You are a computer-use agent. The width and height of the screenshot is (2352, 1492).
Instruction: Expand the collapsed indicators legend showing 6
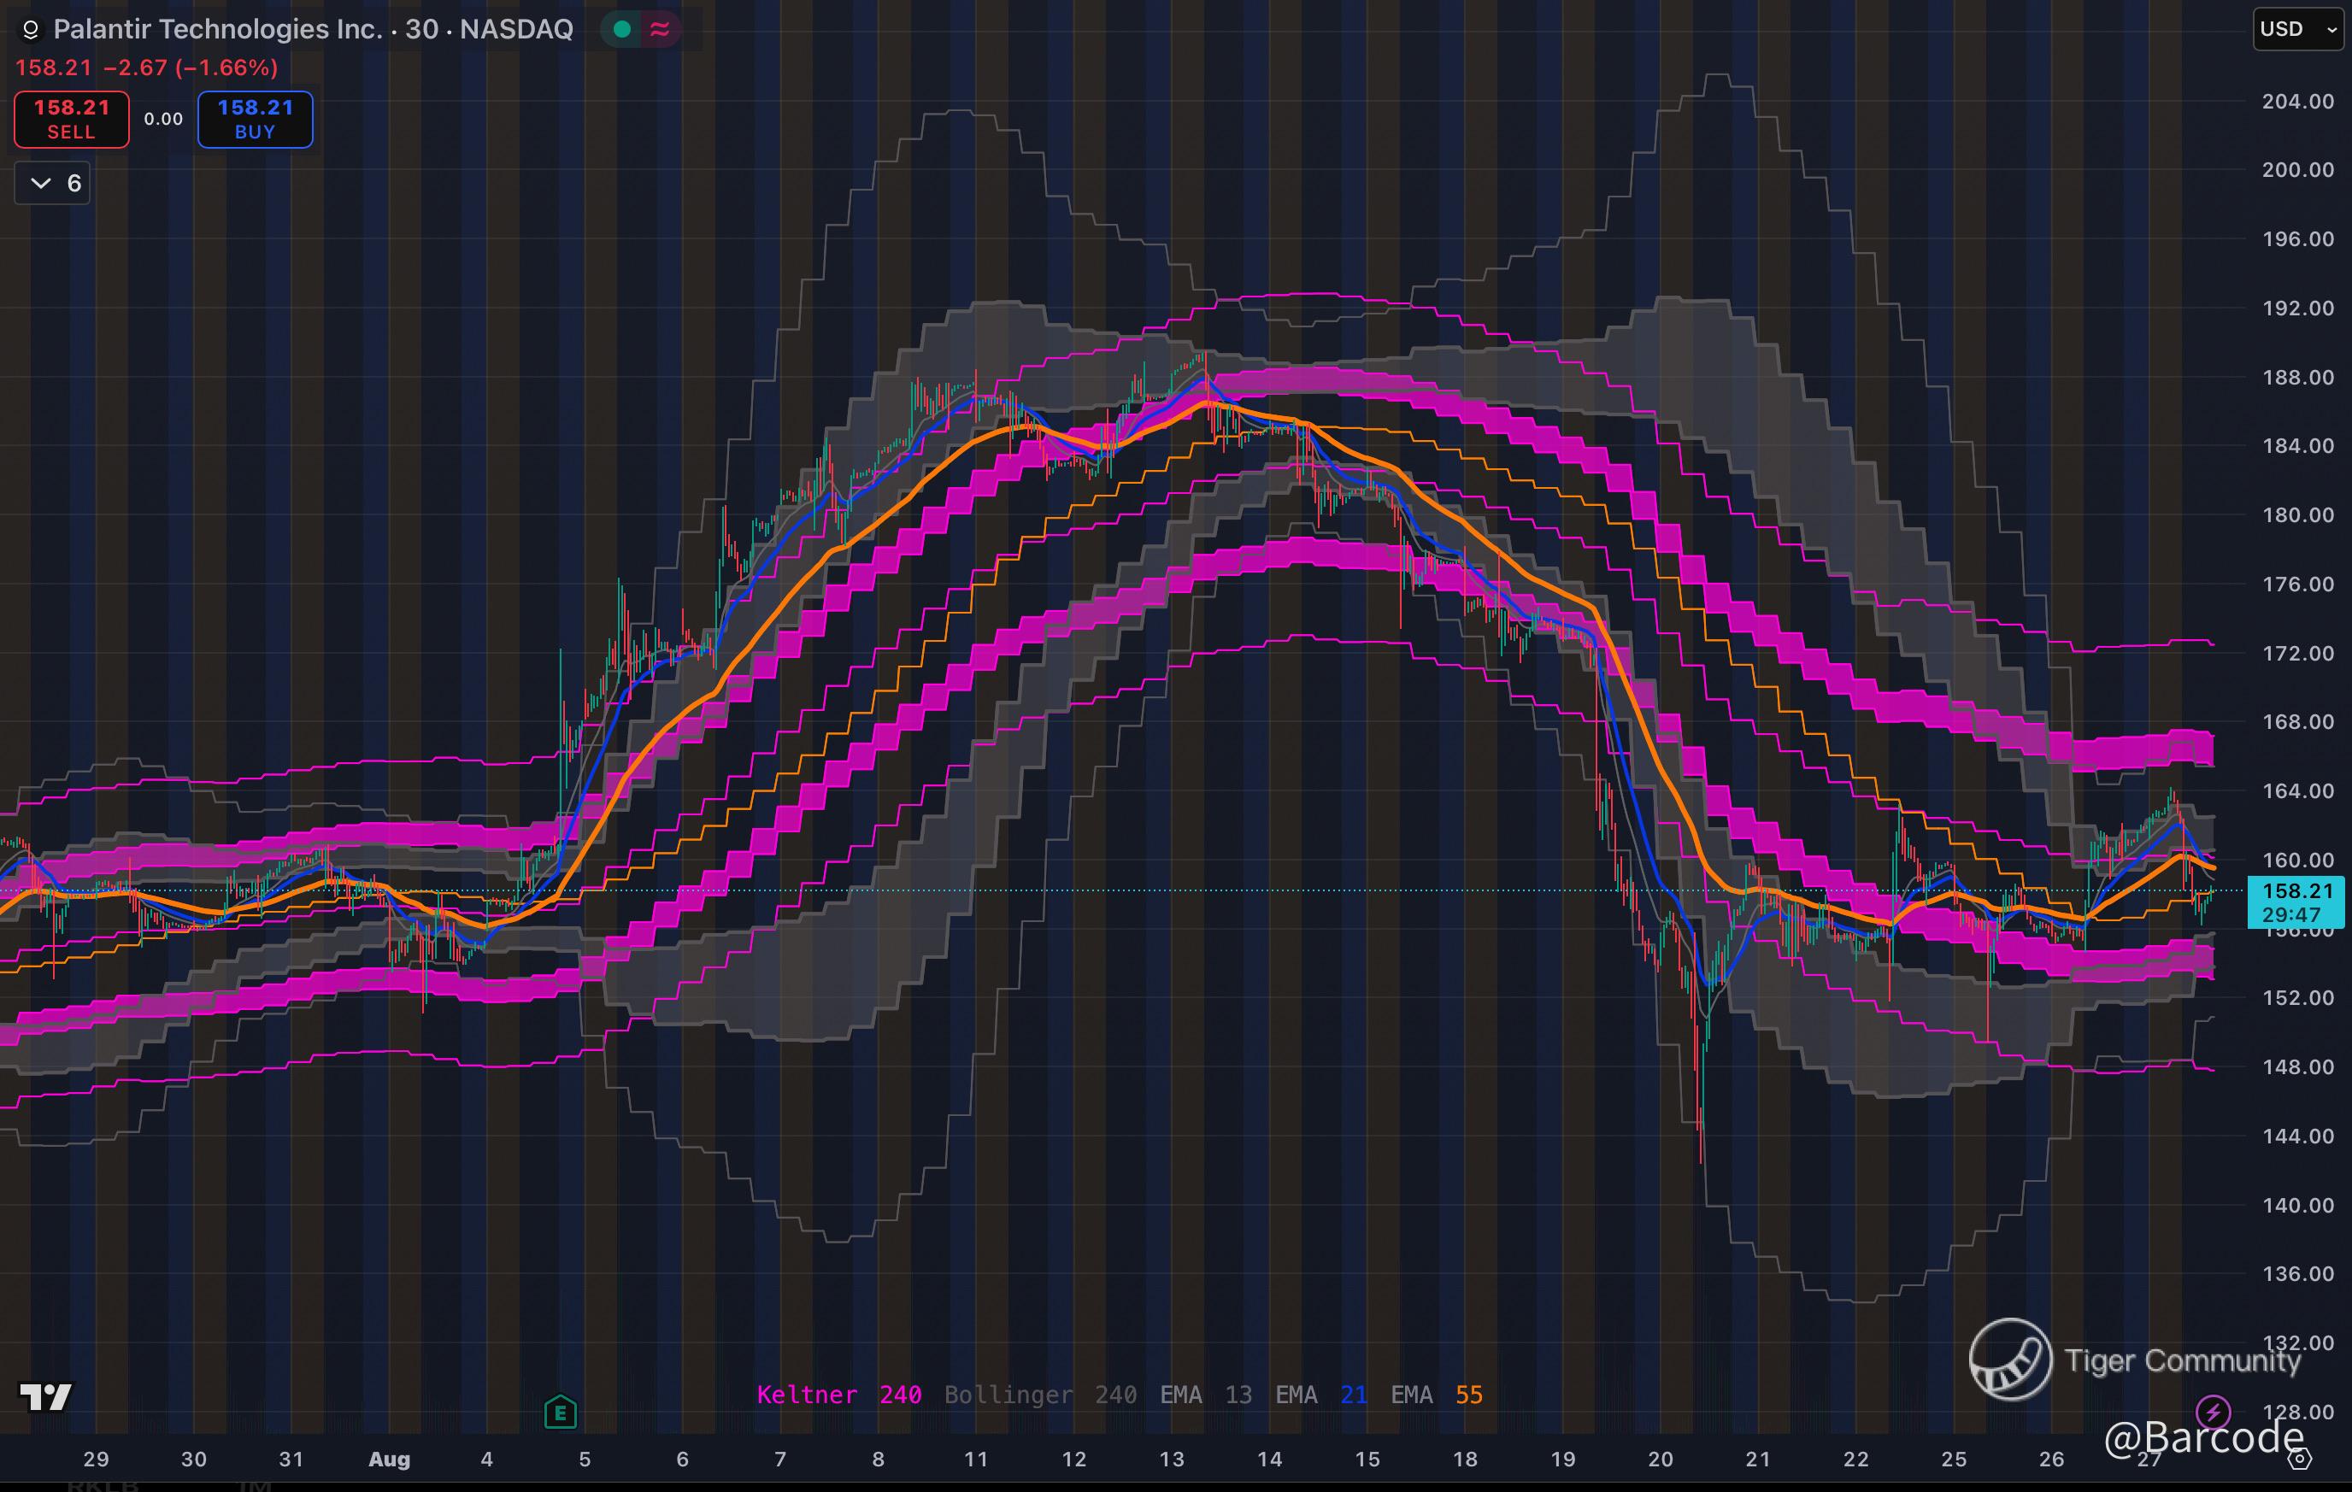coord(54,184)
